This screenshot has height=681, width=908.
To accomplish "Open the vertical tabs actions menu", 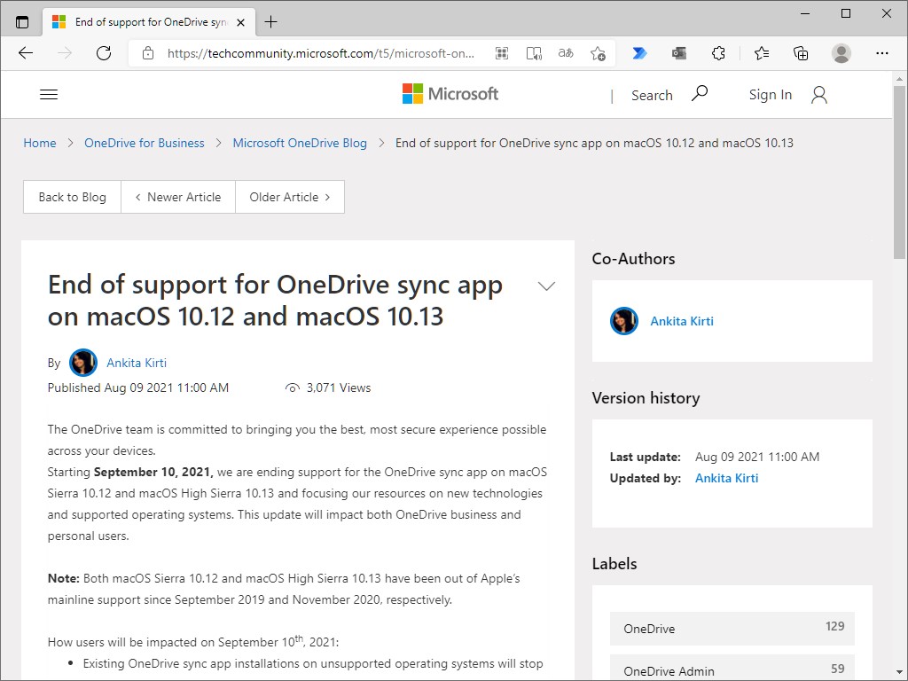I will coord(22,22).
